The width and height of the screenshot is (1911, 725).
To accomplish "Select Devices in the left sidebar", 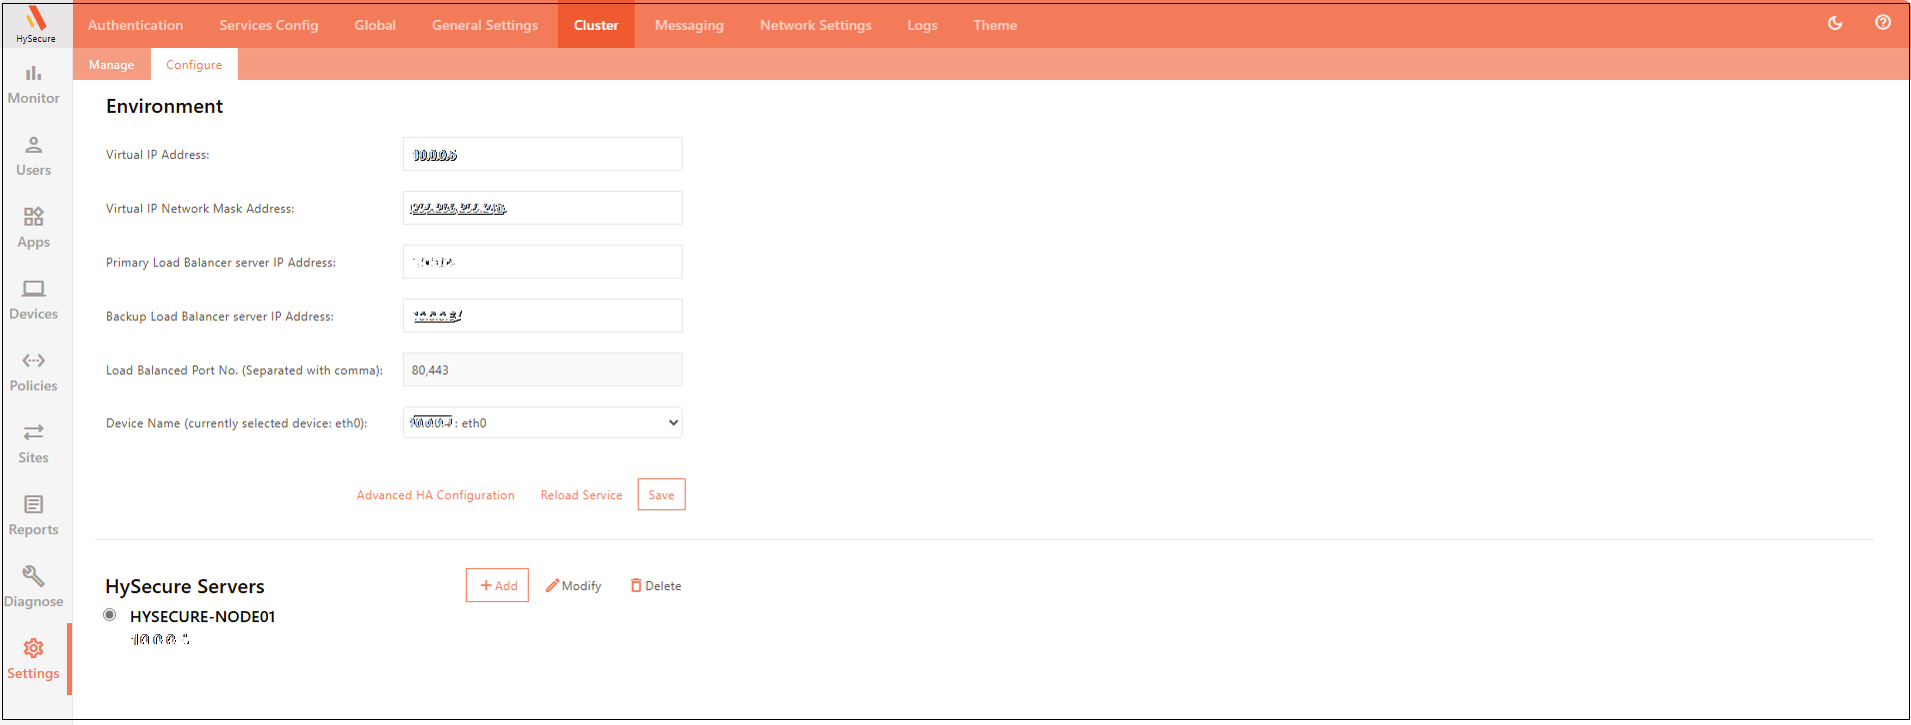I will click(34, 300).
